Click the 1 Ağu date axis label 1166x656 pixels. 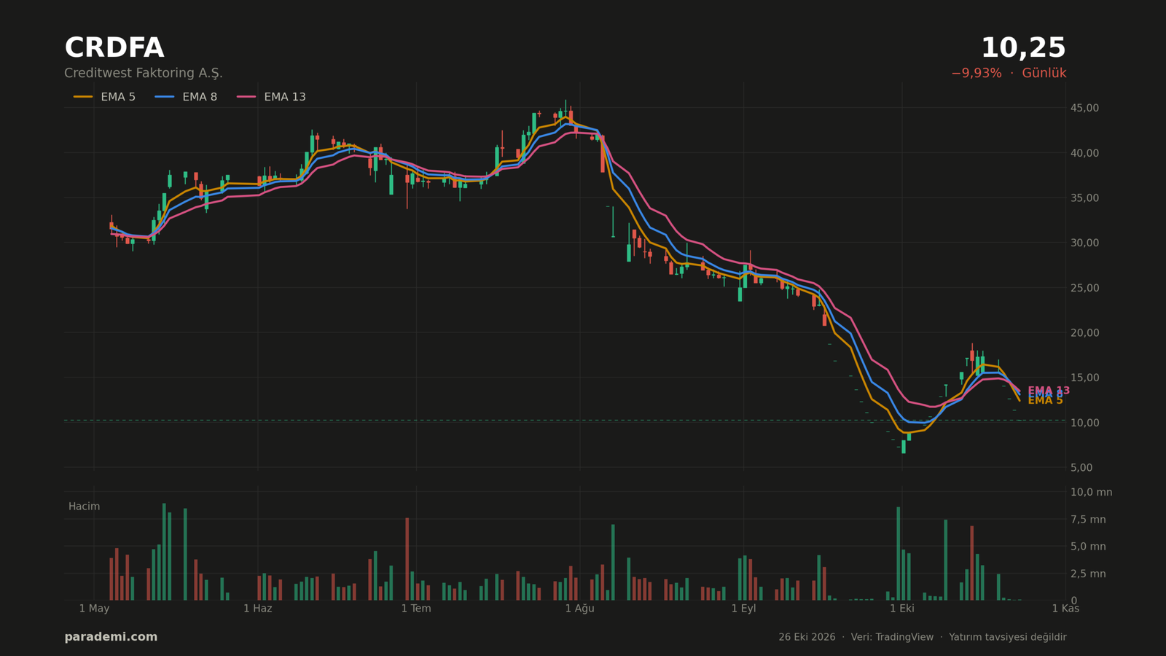580,609
